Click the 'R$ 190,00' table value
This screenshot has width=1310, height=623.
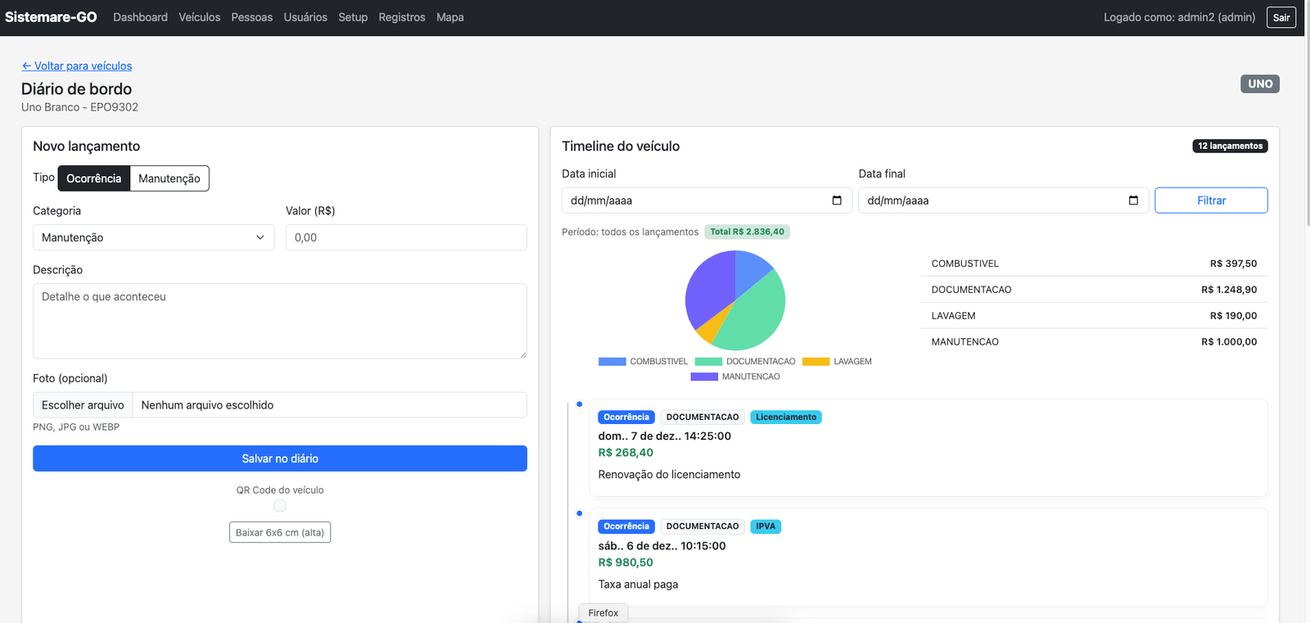[x=1233, y=316]
